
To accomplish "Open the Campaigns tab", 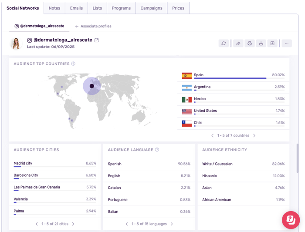I will click(x=151, y=8).
